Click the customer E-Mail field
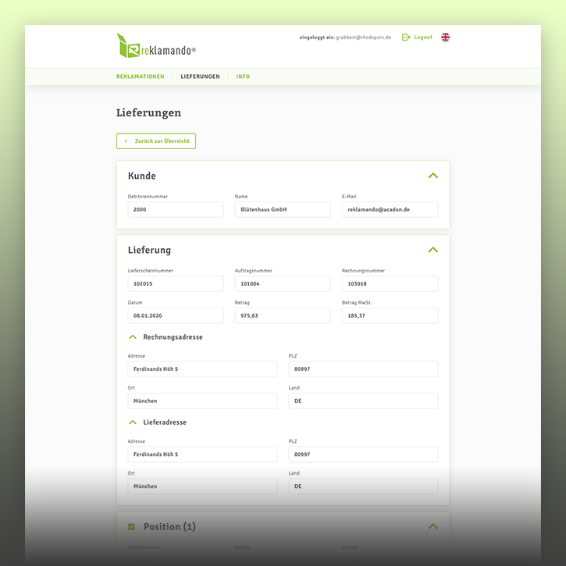This screenshot has width=566, height=566. pos(390,210)
